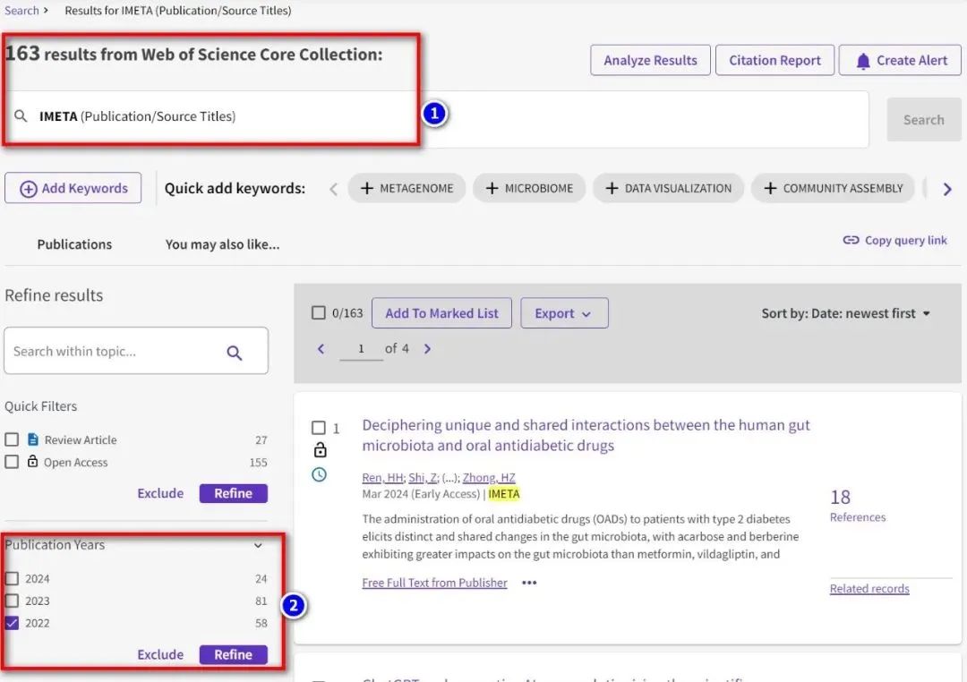Switch to You may also like tab
Viewport: 967px width, 682px height.
tap(222, 244)
